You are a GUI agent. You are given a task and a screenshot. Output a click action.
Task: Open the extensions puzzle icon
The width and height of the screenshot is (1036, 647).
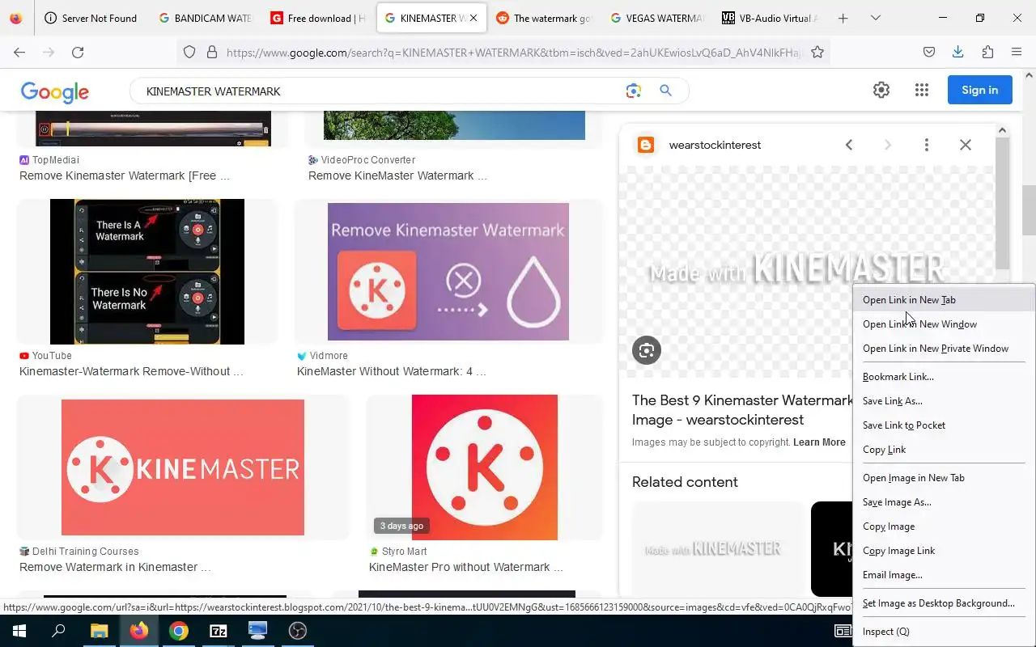pos(987,52)
